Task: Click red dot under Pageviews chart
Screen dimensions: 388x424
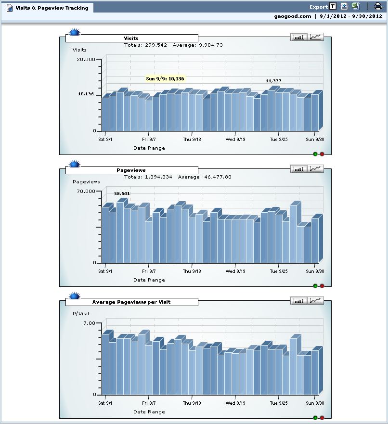Action: pos(322,286)
